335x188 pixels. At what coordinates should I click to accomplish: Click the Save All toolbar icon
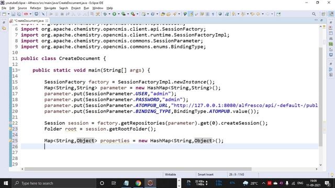[x=19, y=14]
